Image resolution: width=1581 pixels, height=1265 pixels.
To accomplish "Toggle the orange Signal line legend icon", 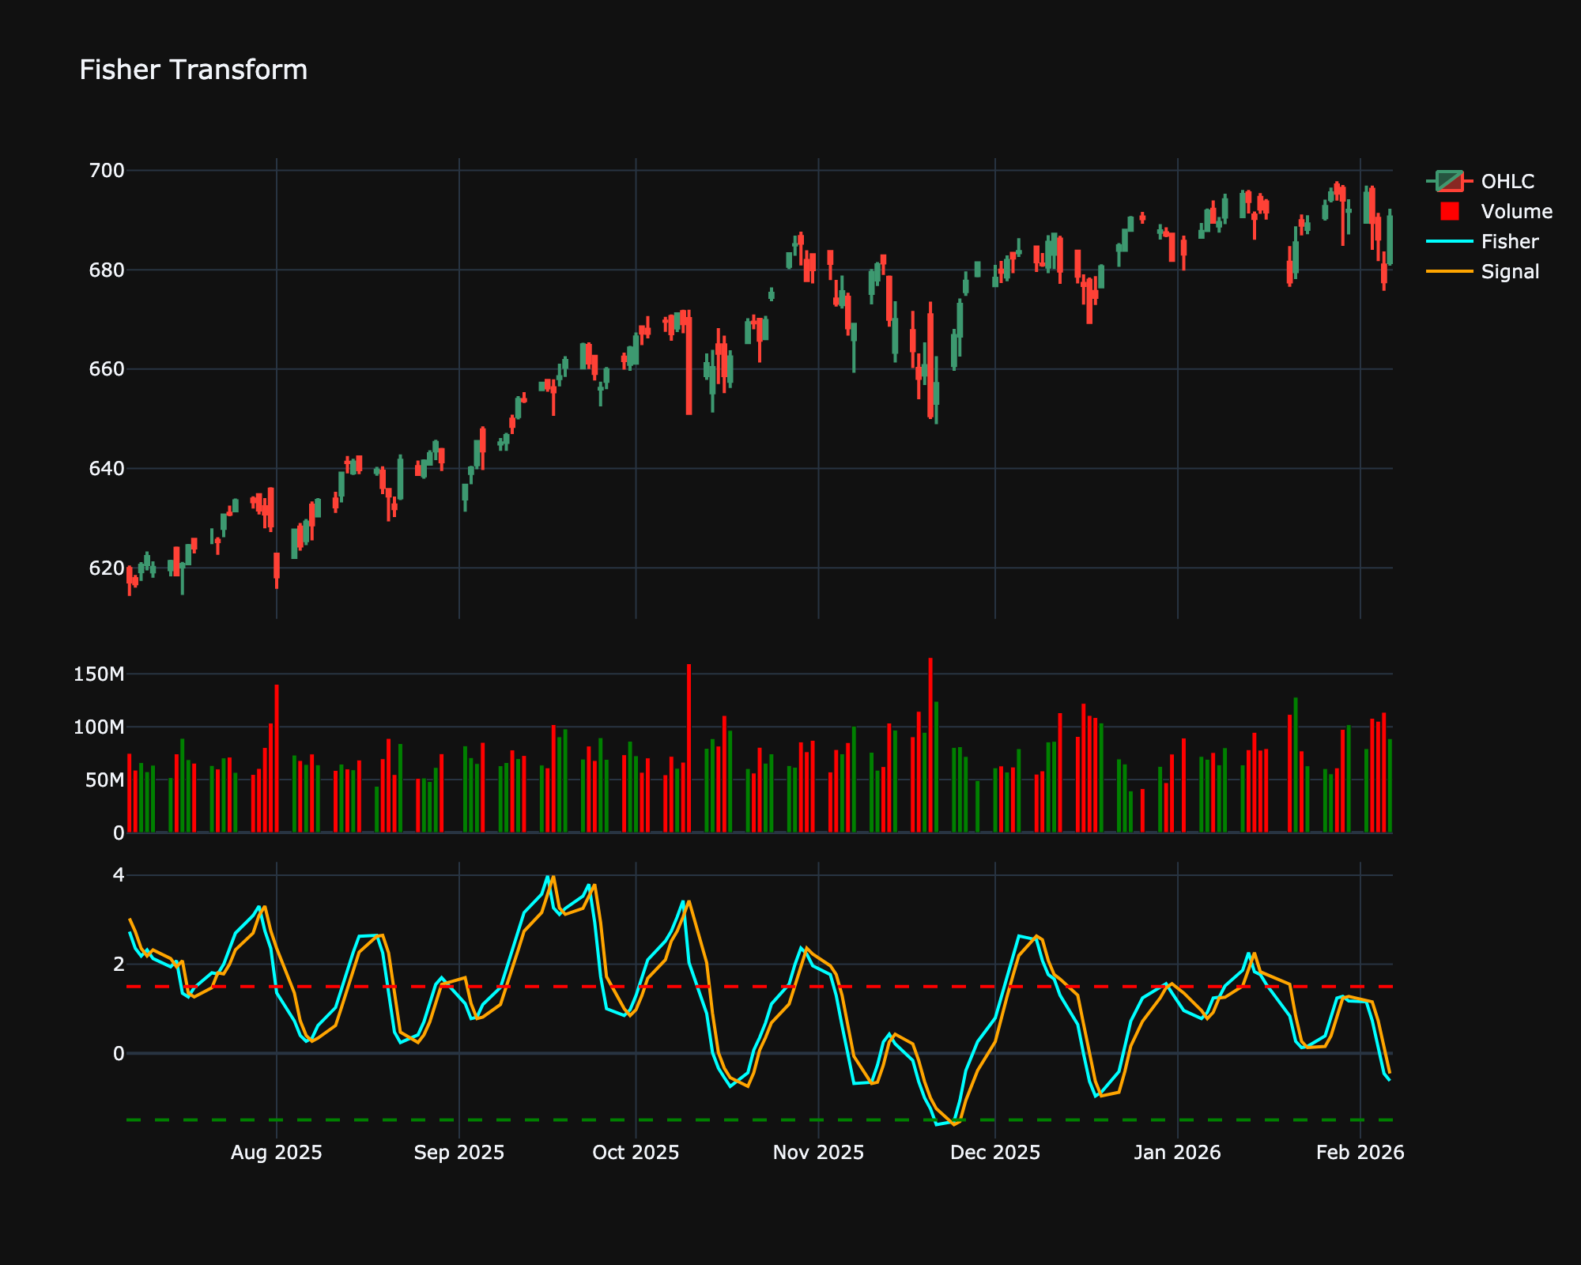I will [1449, 271].
